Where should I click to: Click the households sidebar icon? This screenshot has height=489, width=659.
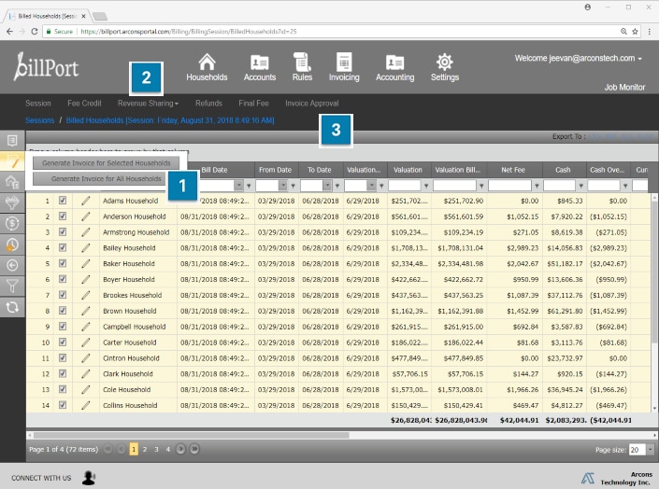12,182
